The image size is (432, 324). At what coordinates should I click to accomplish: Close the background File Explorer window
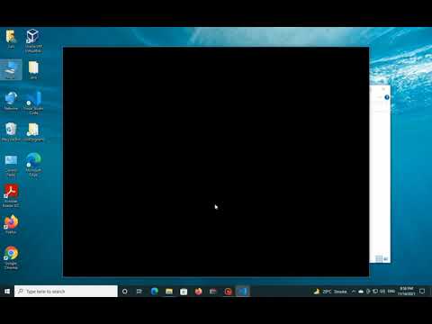[x=383, y=89]
